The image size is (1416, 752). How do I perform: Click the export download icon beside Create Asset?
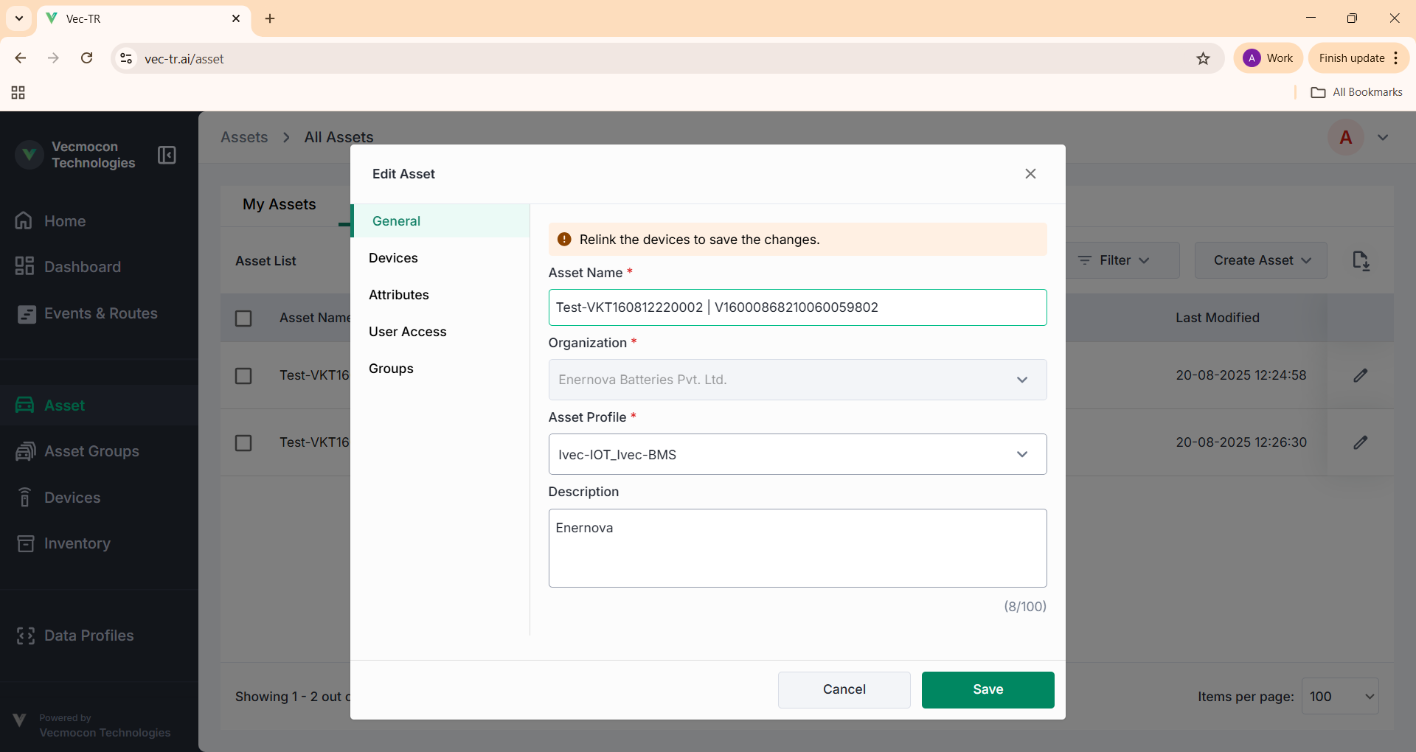(x=1361, y=260)
